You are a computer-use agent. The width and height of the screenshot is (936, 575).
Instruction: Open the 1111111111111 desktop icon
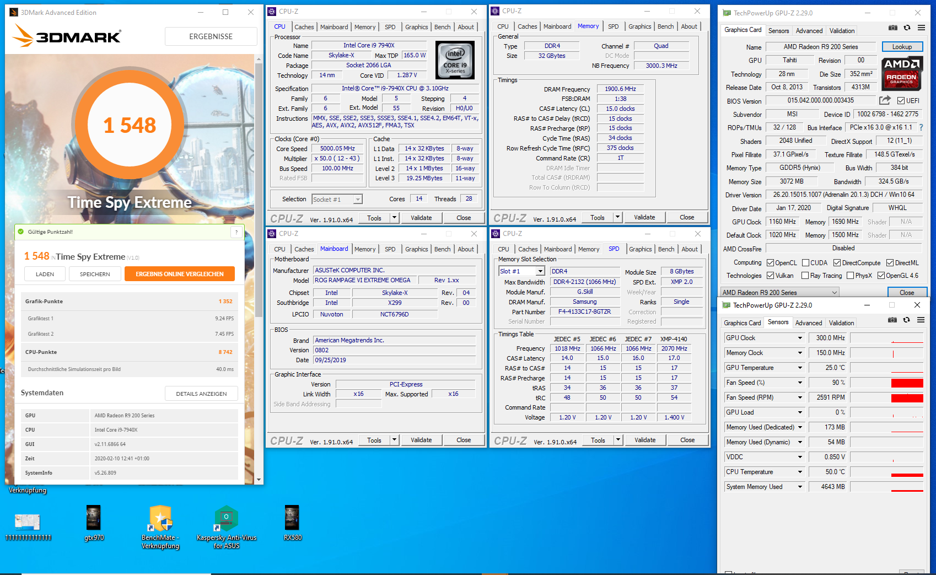click(x=28, y=526)
